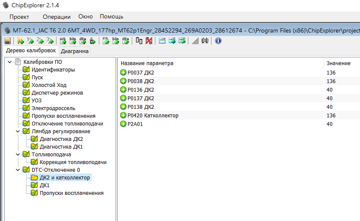Switch to the Диаграмма tab
Image resolution: width=360 pixels, height=221 pixels.
[75, 51]
